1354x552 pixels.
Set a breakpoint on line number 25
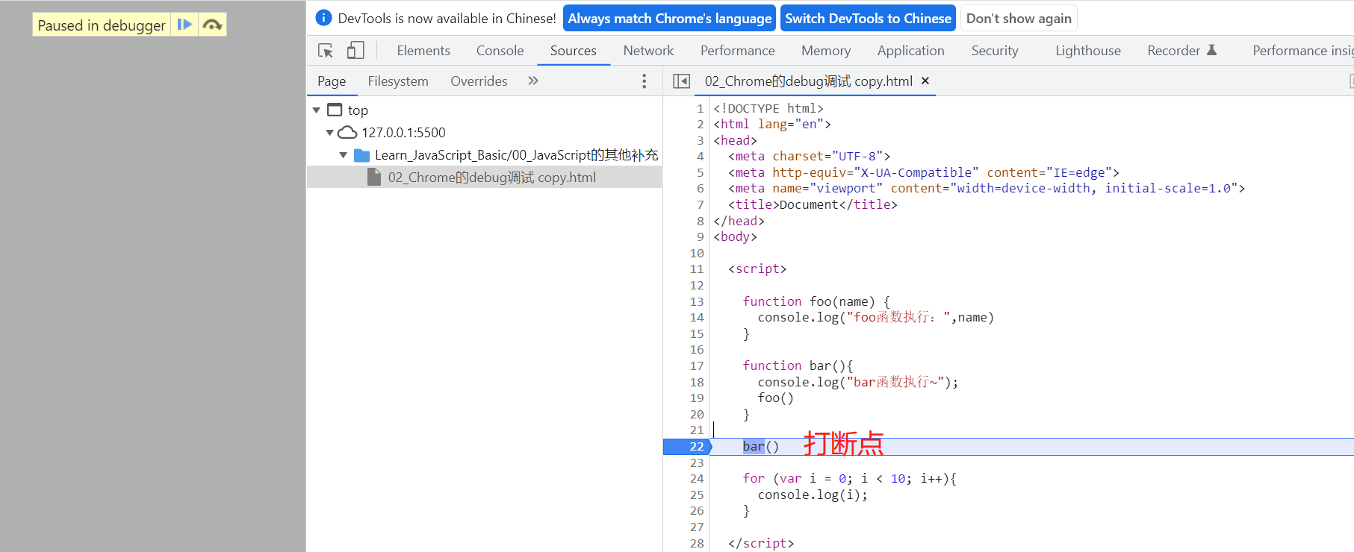696,495
